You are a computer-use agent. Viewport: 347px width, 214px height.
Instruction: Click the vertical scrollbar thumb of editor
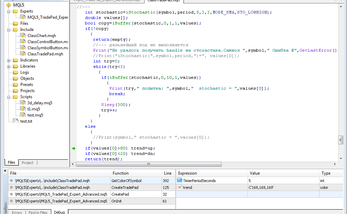(341, 140)
